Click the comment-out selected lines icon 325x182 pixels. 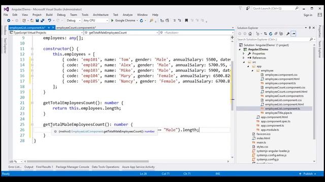click(175, 20)
